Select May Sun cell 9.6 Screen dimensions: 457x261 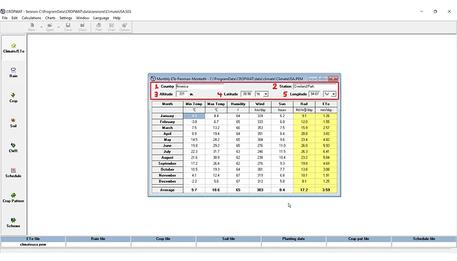(282, 140)
